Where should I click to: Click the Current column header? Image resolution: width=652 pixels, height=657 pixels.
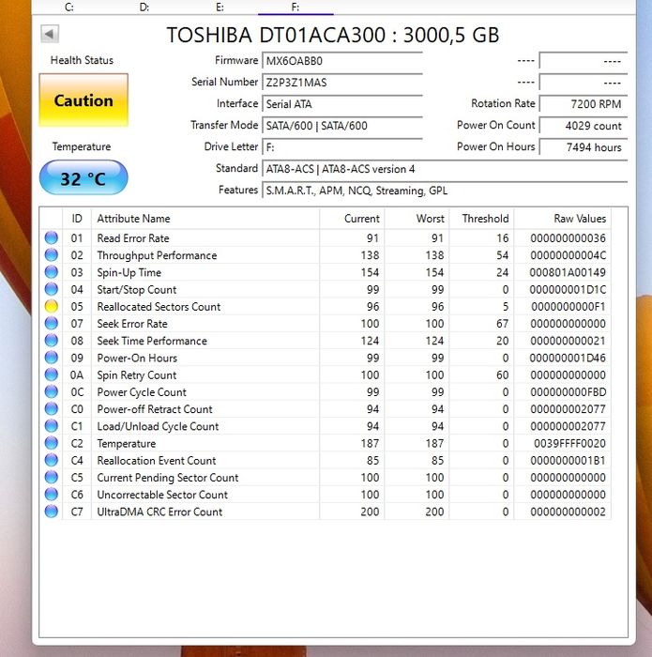click(x=352, y=219)
